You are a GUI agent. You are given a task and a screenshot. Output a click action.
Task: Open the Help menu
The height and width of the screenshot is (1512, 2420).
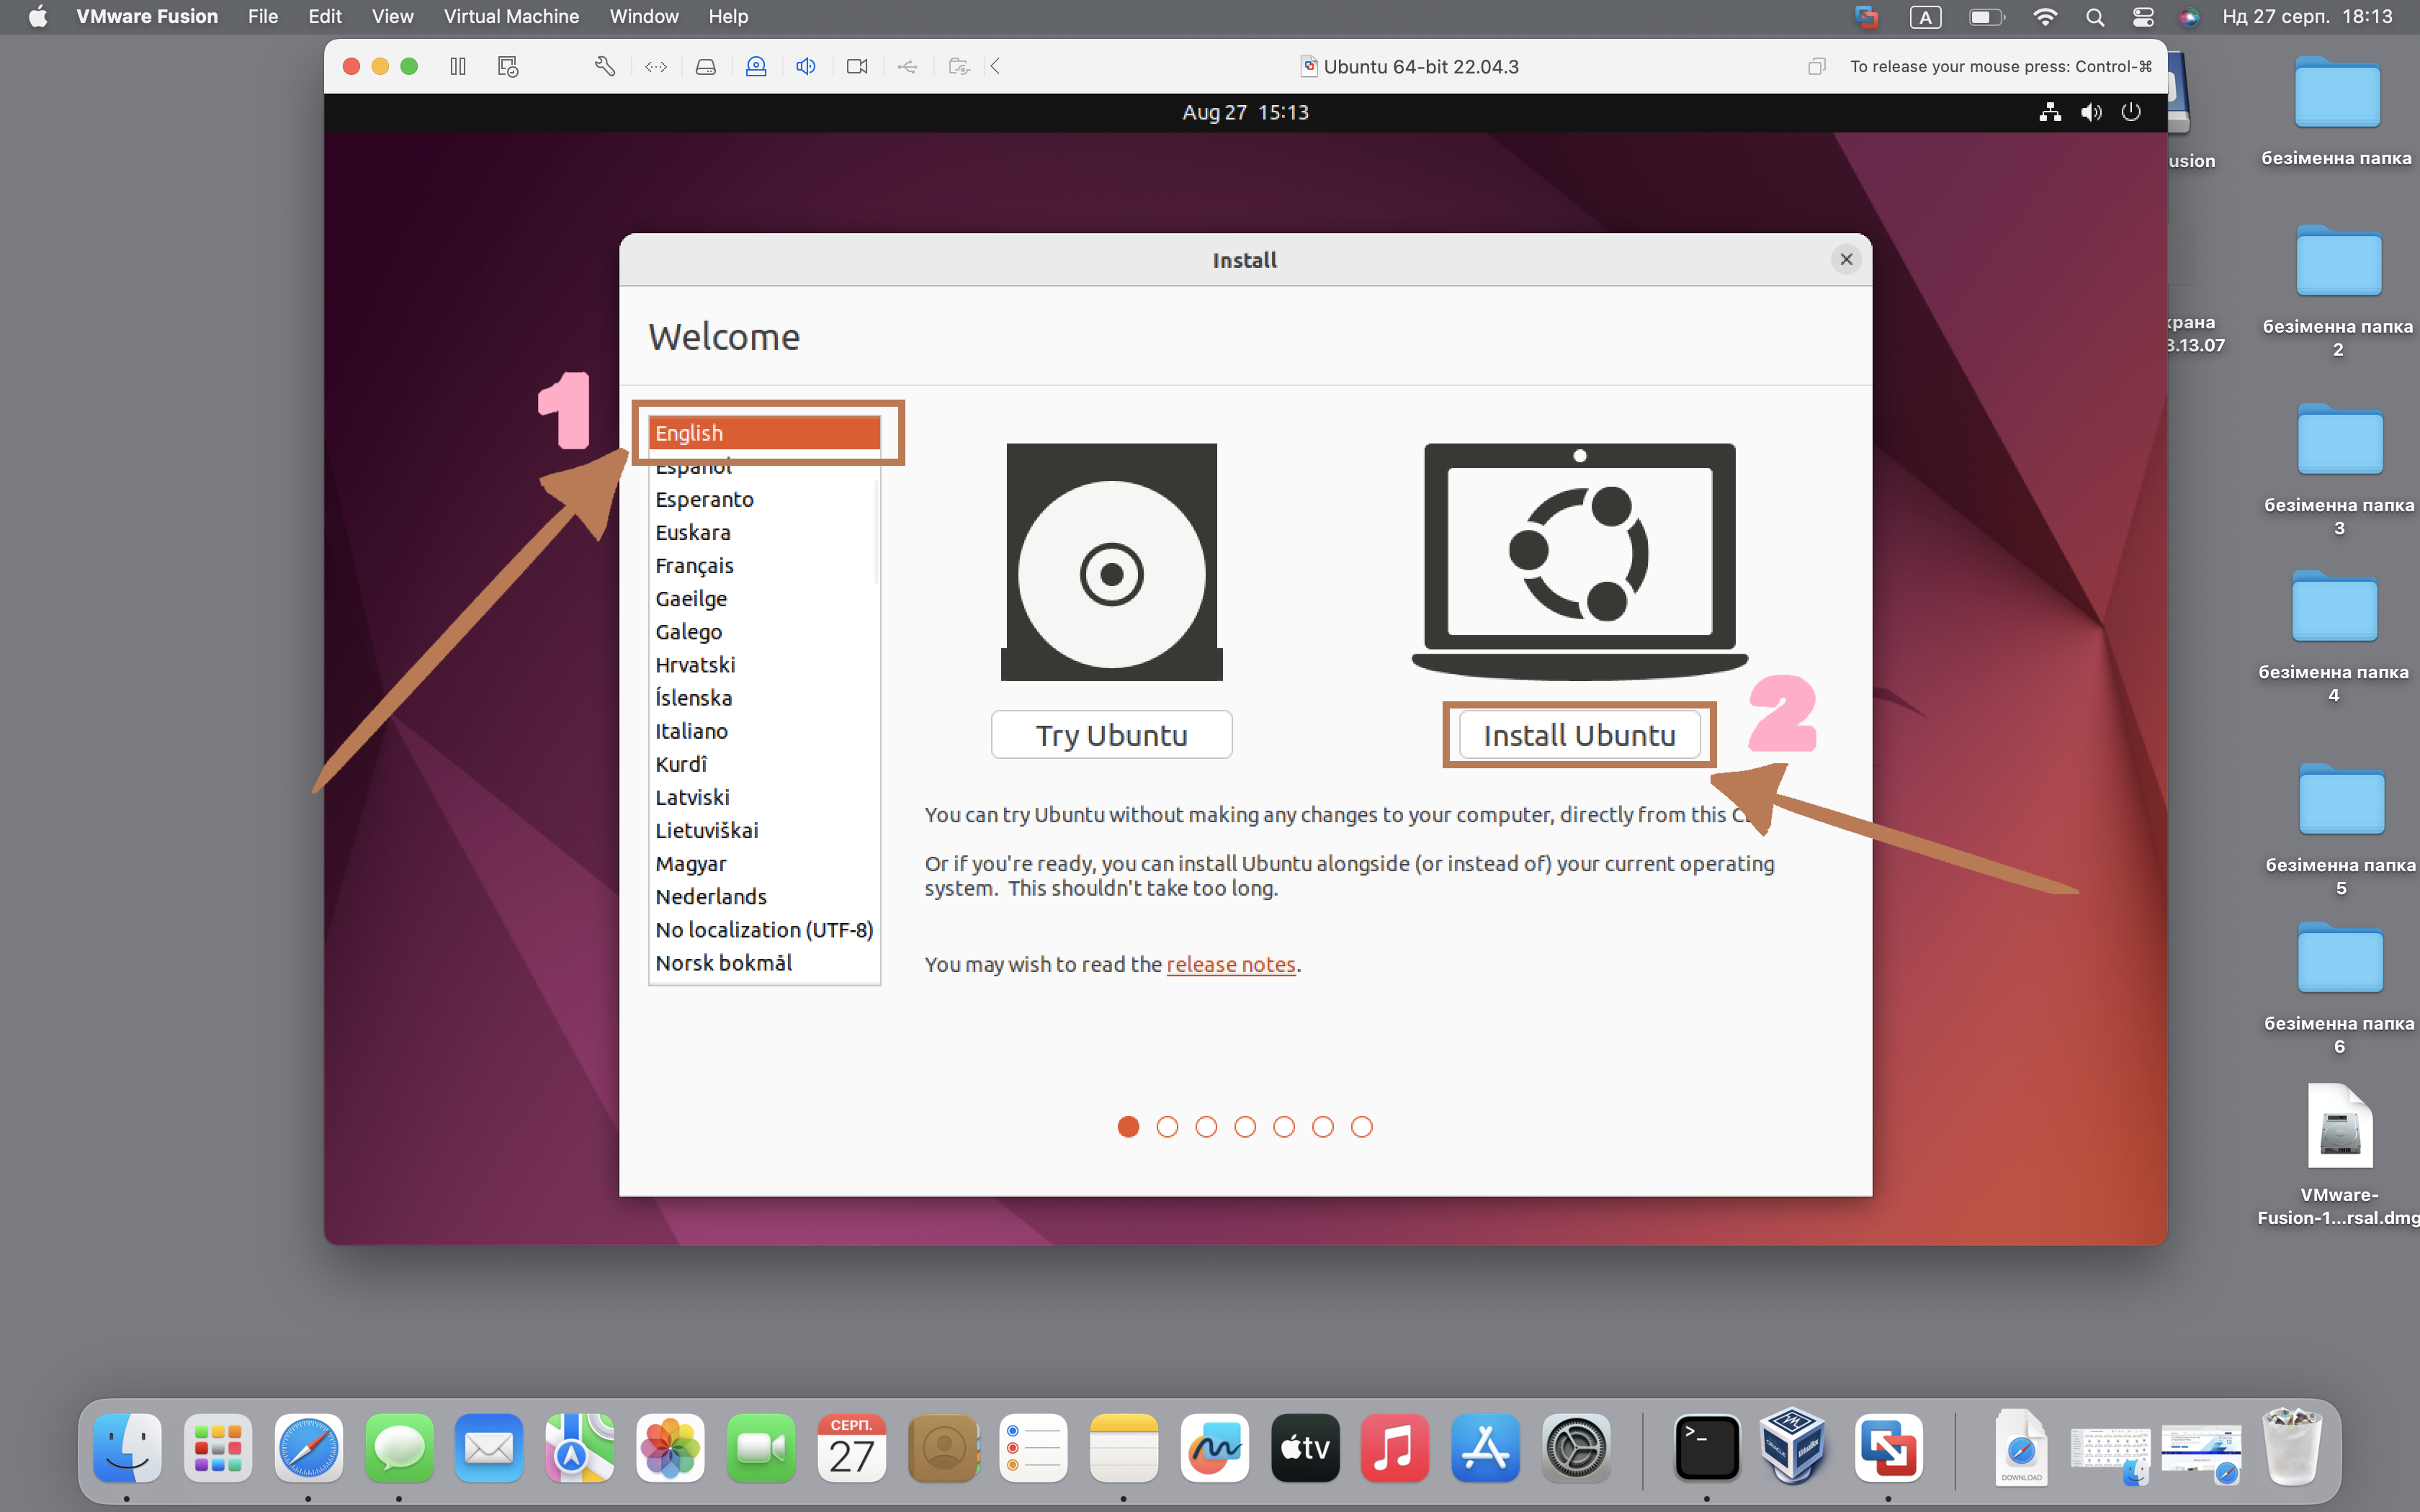(x=728, y=16)
